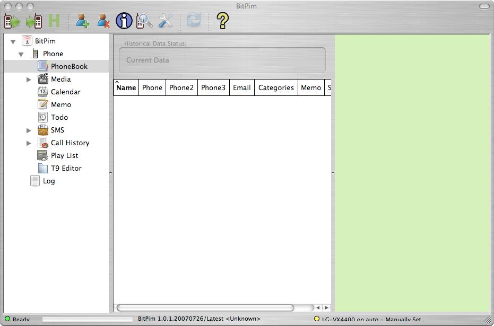Click the Memo column header
This screenshot has height=326, width=494.
pyautogui.click(x=311, y=87)
